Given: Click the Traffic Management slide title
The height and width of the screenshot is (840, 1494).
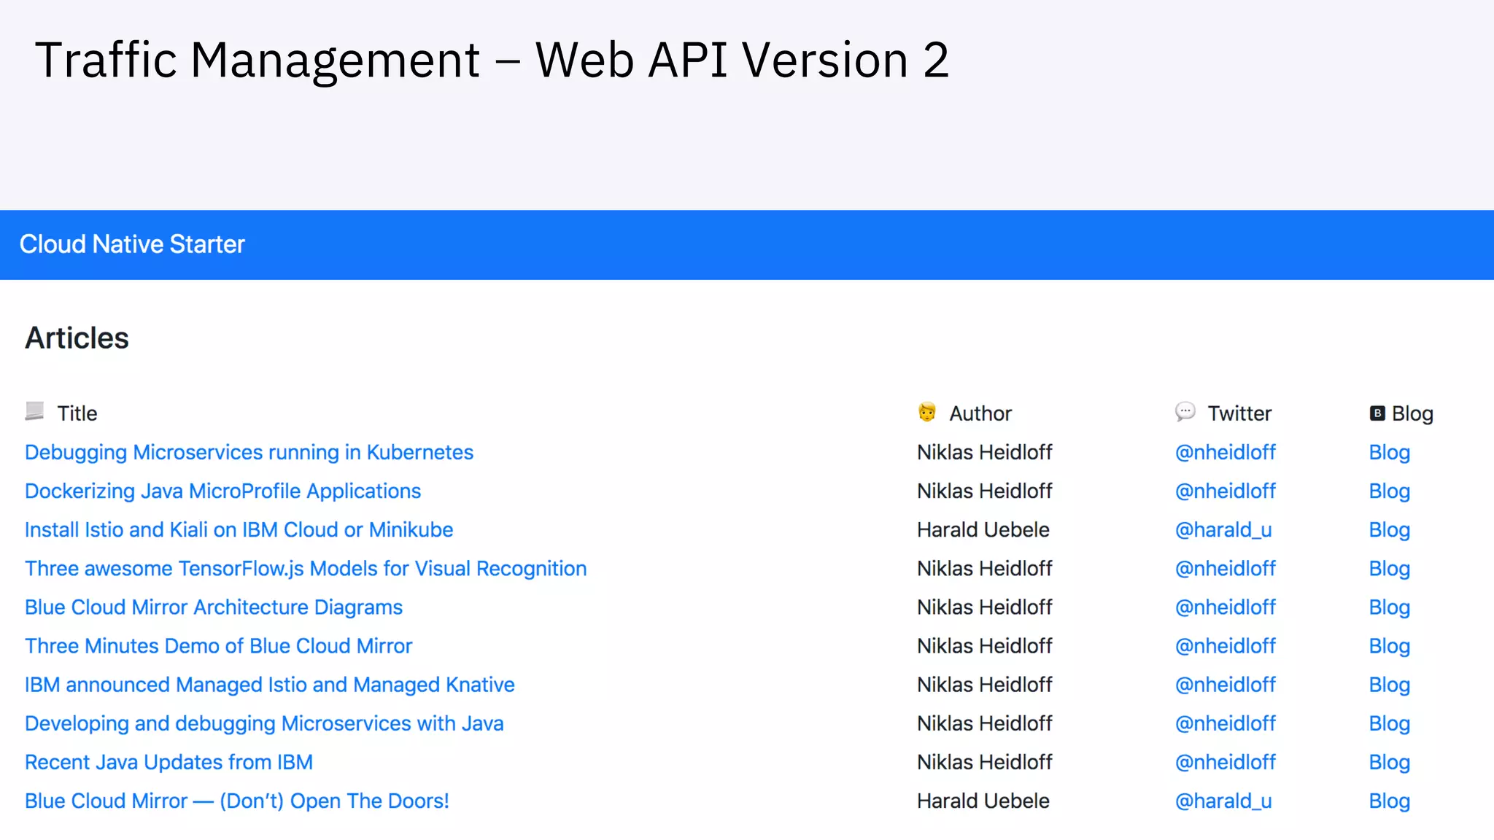Looking at the screenshot, I should pyautogui.click(x=492, y=60).
